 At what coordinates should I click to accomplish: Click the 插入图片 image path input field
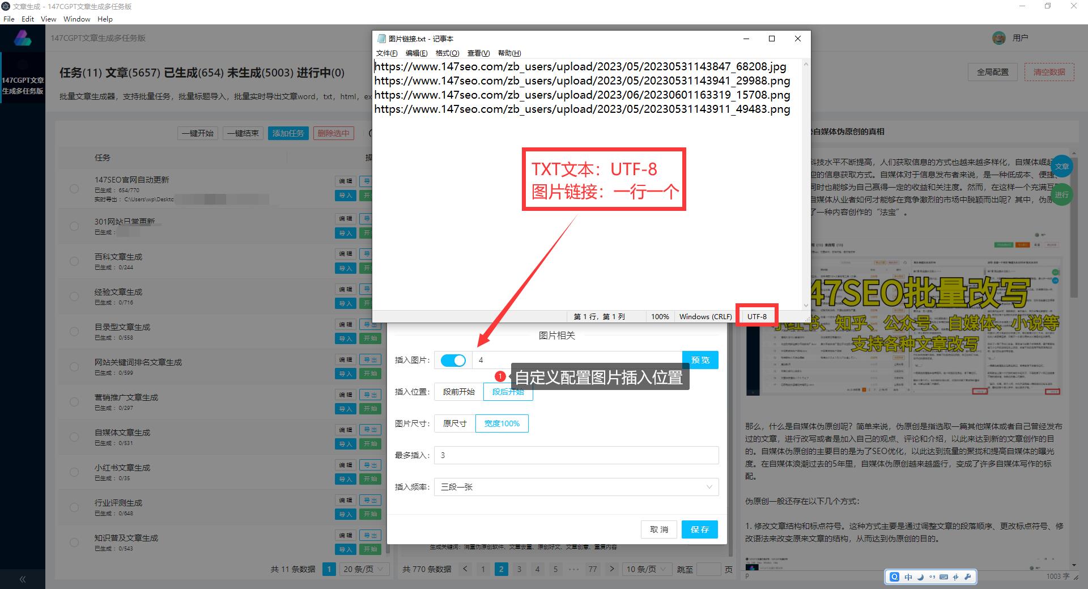577,360
